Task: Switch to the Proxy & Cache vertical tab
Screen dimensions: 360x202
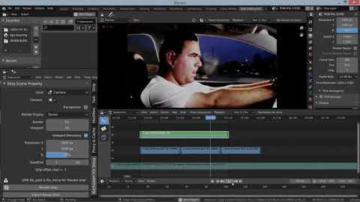Action: 94,140
